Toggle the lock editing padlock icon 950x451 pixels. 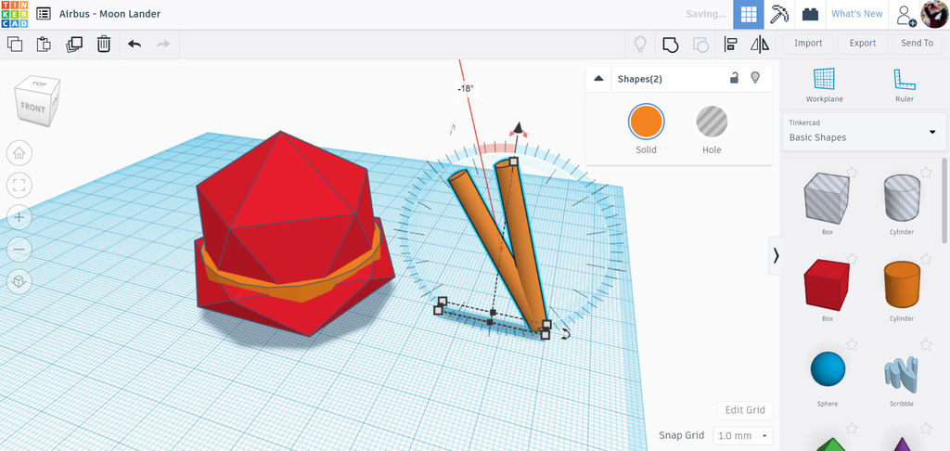[x=734, y=78]
